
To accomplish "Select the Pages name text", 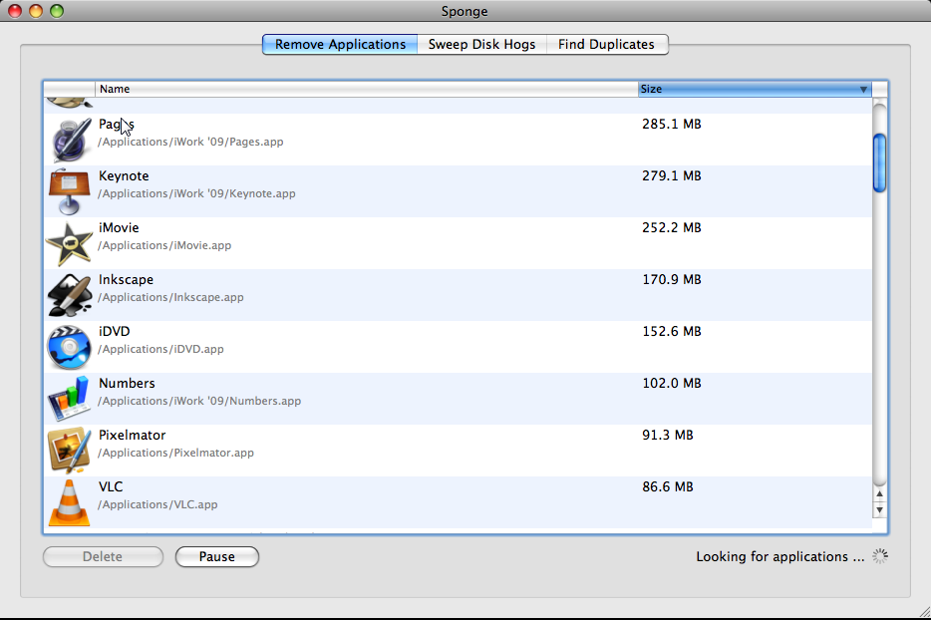I will click(117, 125).
